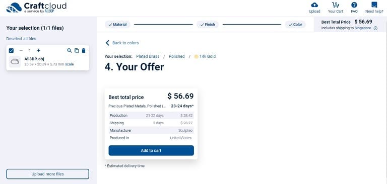Decrease quantity with the minus button
387x184 pixels.
point(21,50)
